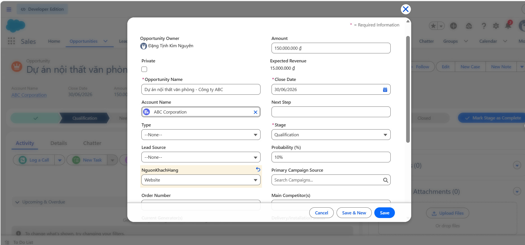Click the Amount input field
The height and width of the screenshot is (245, 525).
click(x=331, y=48)
